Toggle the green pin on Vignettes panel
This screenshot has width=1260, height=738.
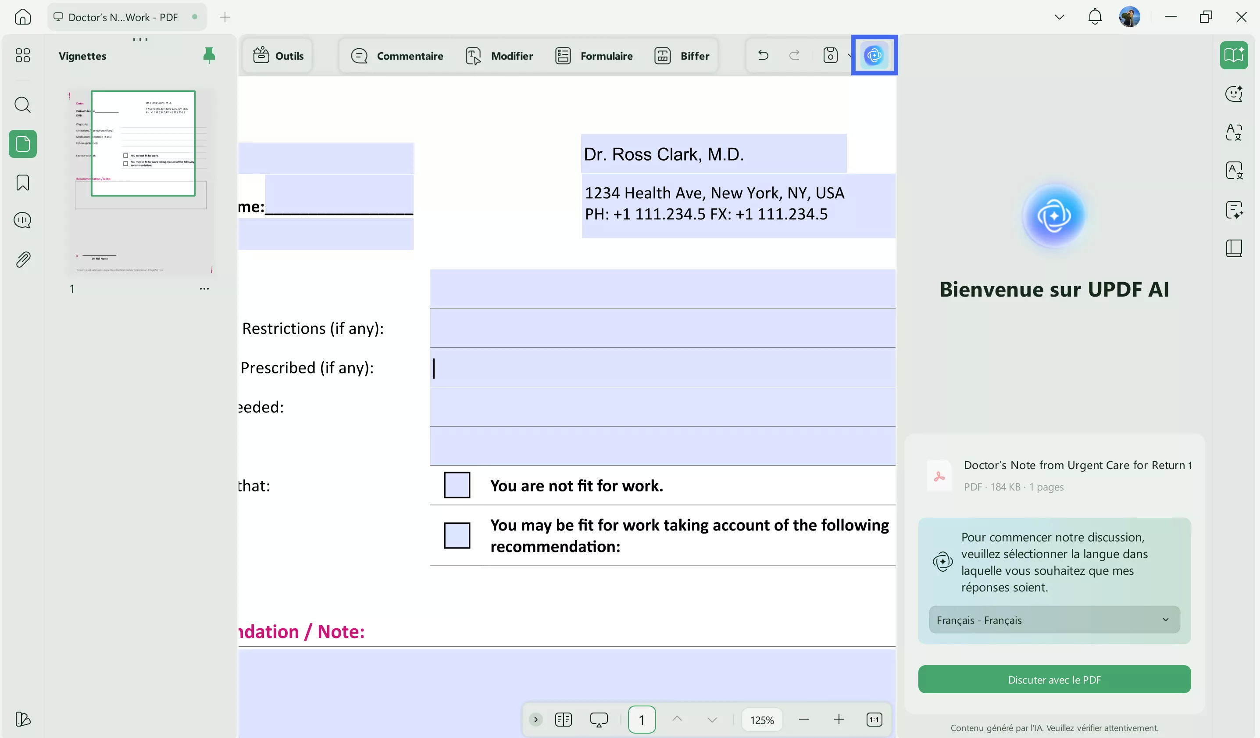tap(209, 55)
